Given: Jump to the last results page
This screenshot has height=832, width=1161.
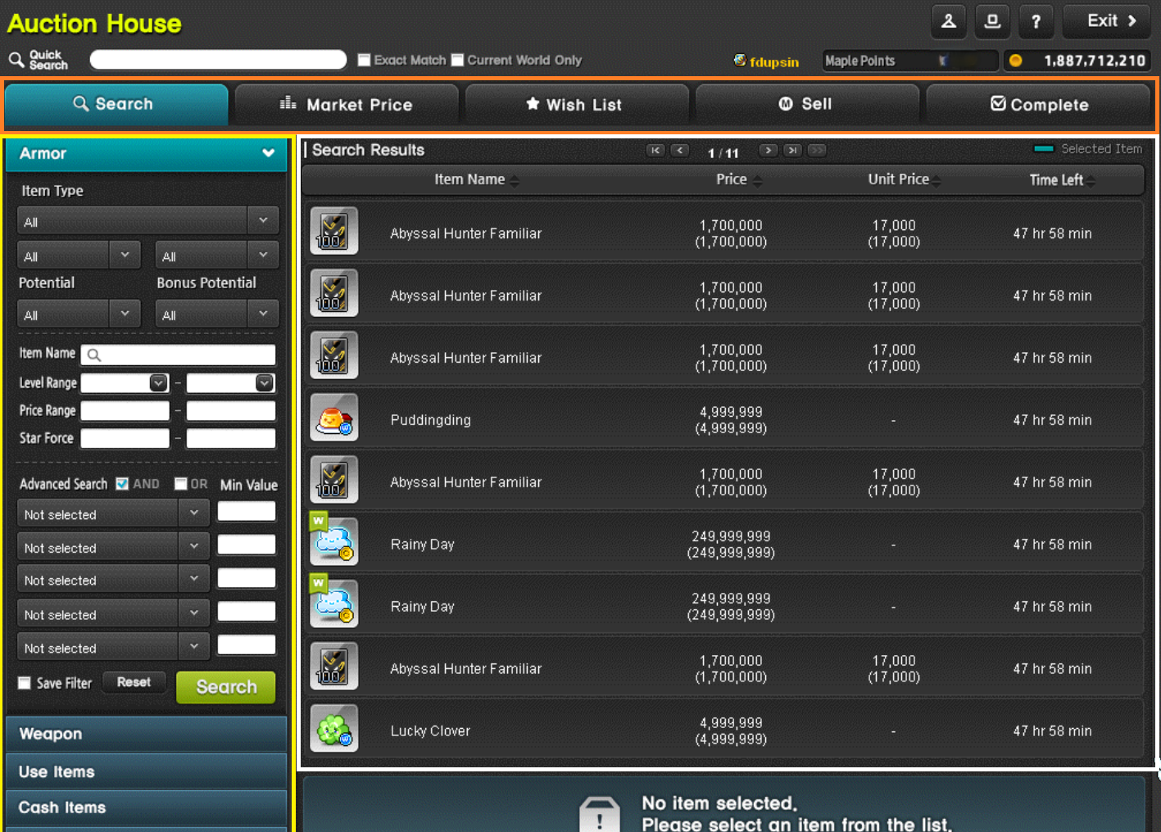Looking at the screenshot, I should point(792,151).
